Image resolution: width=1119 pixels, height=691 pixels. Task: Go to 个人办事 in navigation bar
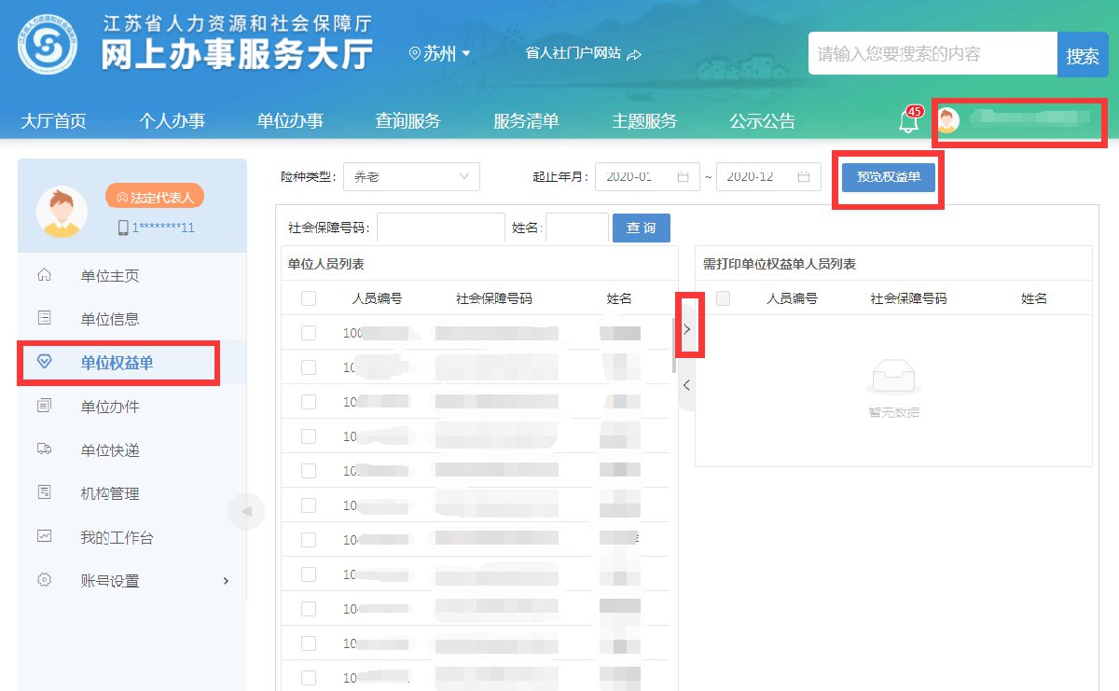point(172,121)
